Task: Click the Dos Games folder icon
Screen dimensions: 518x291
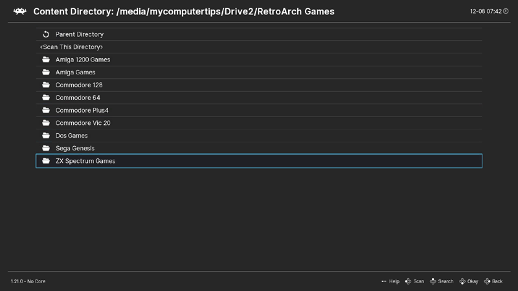Action: click(x=46, y=136)
